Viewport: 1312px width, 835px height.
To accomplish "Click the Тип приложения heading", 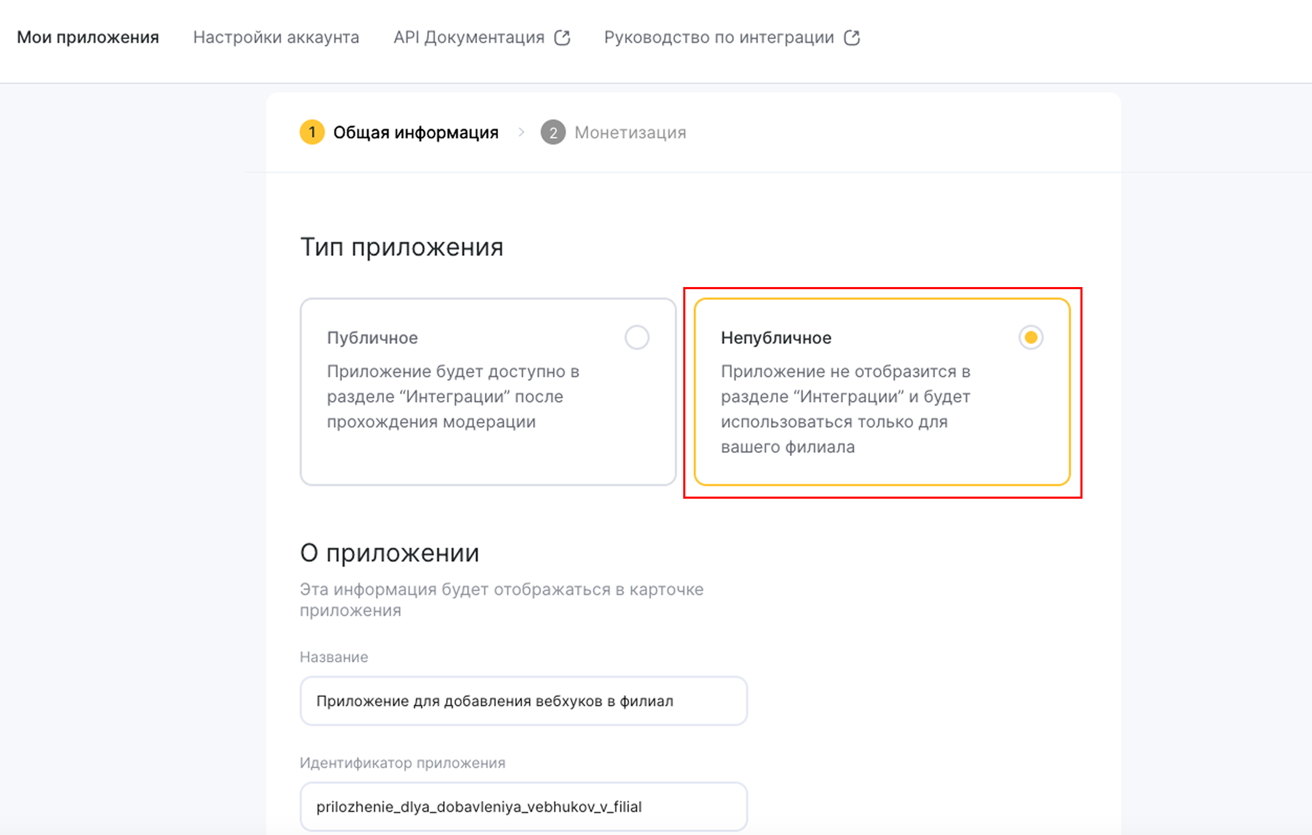I will [x=402, y=246].
